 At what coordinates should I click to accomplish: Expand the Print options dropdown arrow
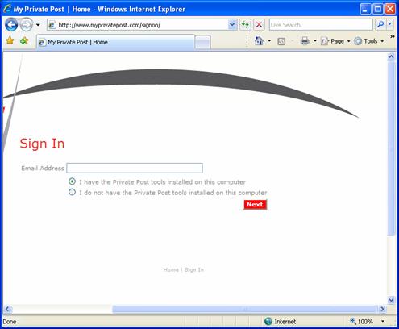(x=315, y=41)
